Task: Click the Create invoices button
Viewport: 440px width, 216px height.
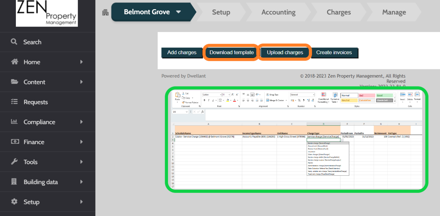Action: click(334, 52)
